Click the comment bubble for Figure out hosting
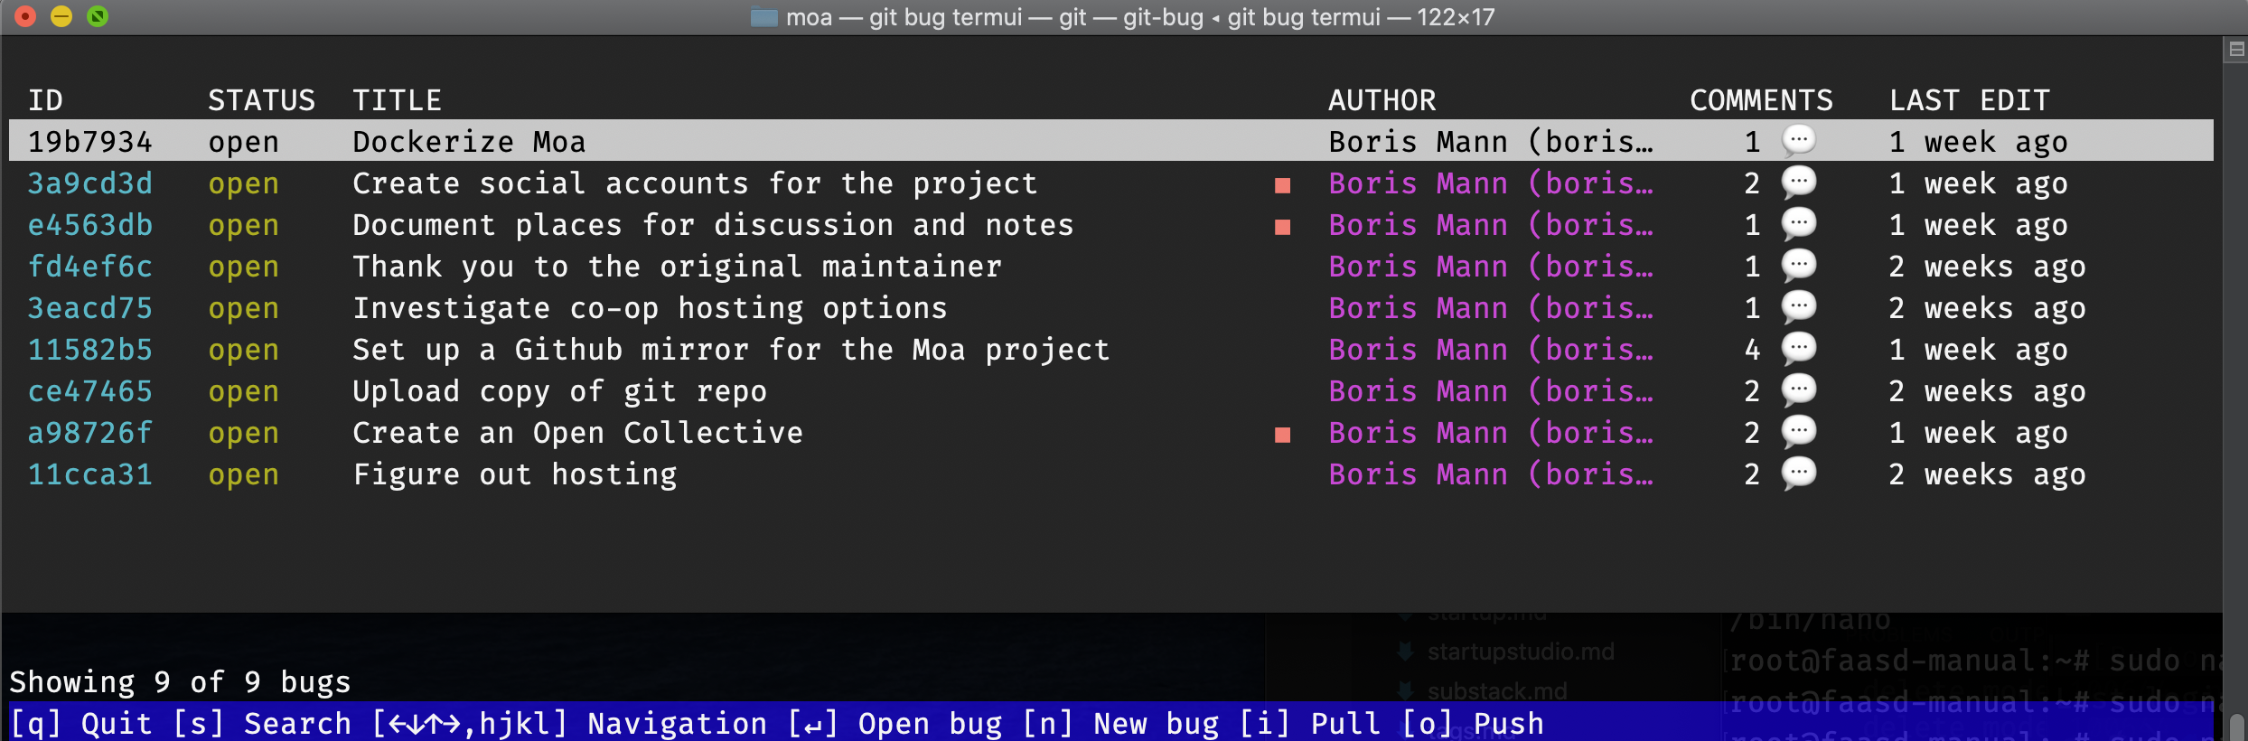The height and width of the screenshot is (741, 2248). [1798, 473]
